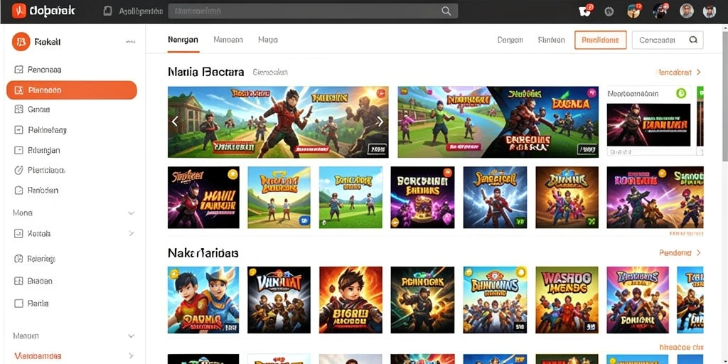Screen dimensions: 728x364
Task: Click the square icon beside Aoplibpertán
Action: pos(108,11)
